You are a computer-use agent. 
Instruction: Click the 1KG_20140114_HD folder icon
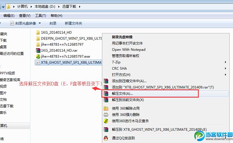[x=38, y=33]
